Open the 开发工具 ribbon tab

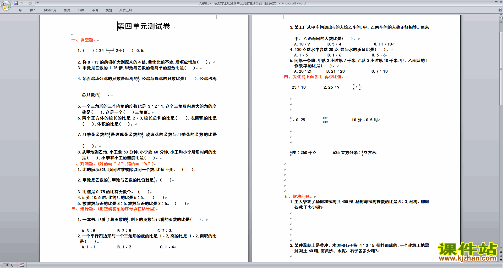coord(126,10)
